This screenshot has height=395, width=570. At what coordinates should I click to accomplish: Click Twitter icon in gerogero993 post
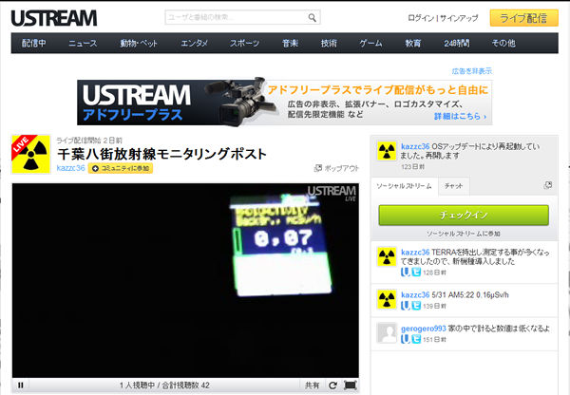(x=416, y=339)
